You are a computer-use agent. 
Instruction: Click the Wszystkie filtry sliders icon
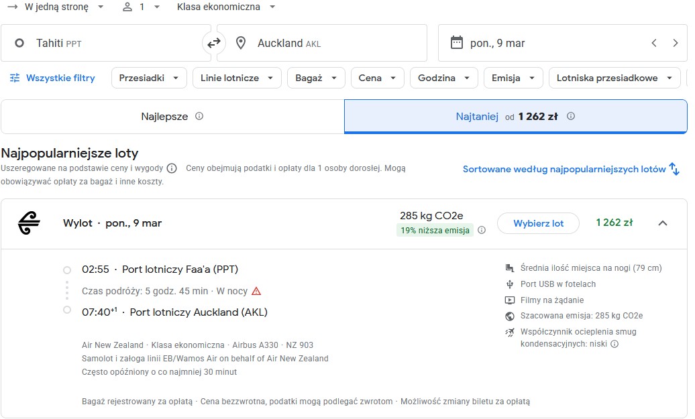click(x=15, y=78)
